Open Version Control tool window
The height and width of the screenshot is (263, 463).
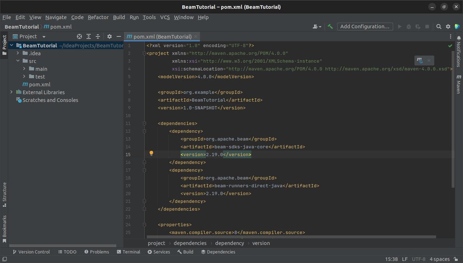tap(31, 252)
